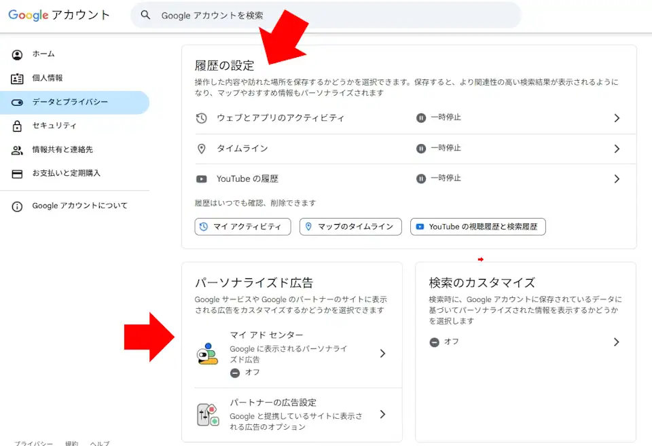Expand the YouTube の履歴 chevron arrow
This screenshot has width=652, height=446.
(x=617, y=179)
